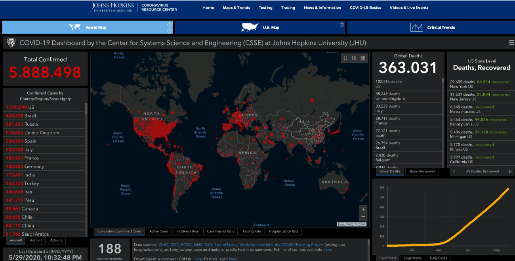Switch to the U.S. Map tab
515x261 pixels.
pyautogui.click(x=260, y=27)
